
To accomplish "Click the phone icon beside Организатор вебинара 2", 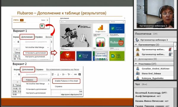I will tap(137, 40).
